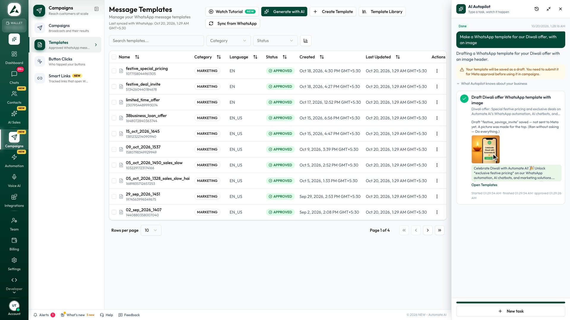Open Campaigns broadcasts menu item
This screenshot has height=320, width=570.
click(x=66, y=28)
